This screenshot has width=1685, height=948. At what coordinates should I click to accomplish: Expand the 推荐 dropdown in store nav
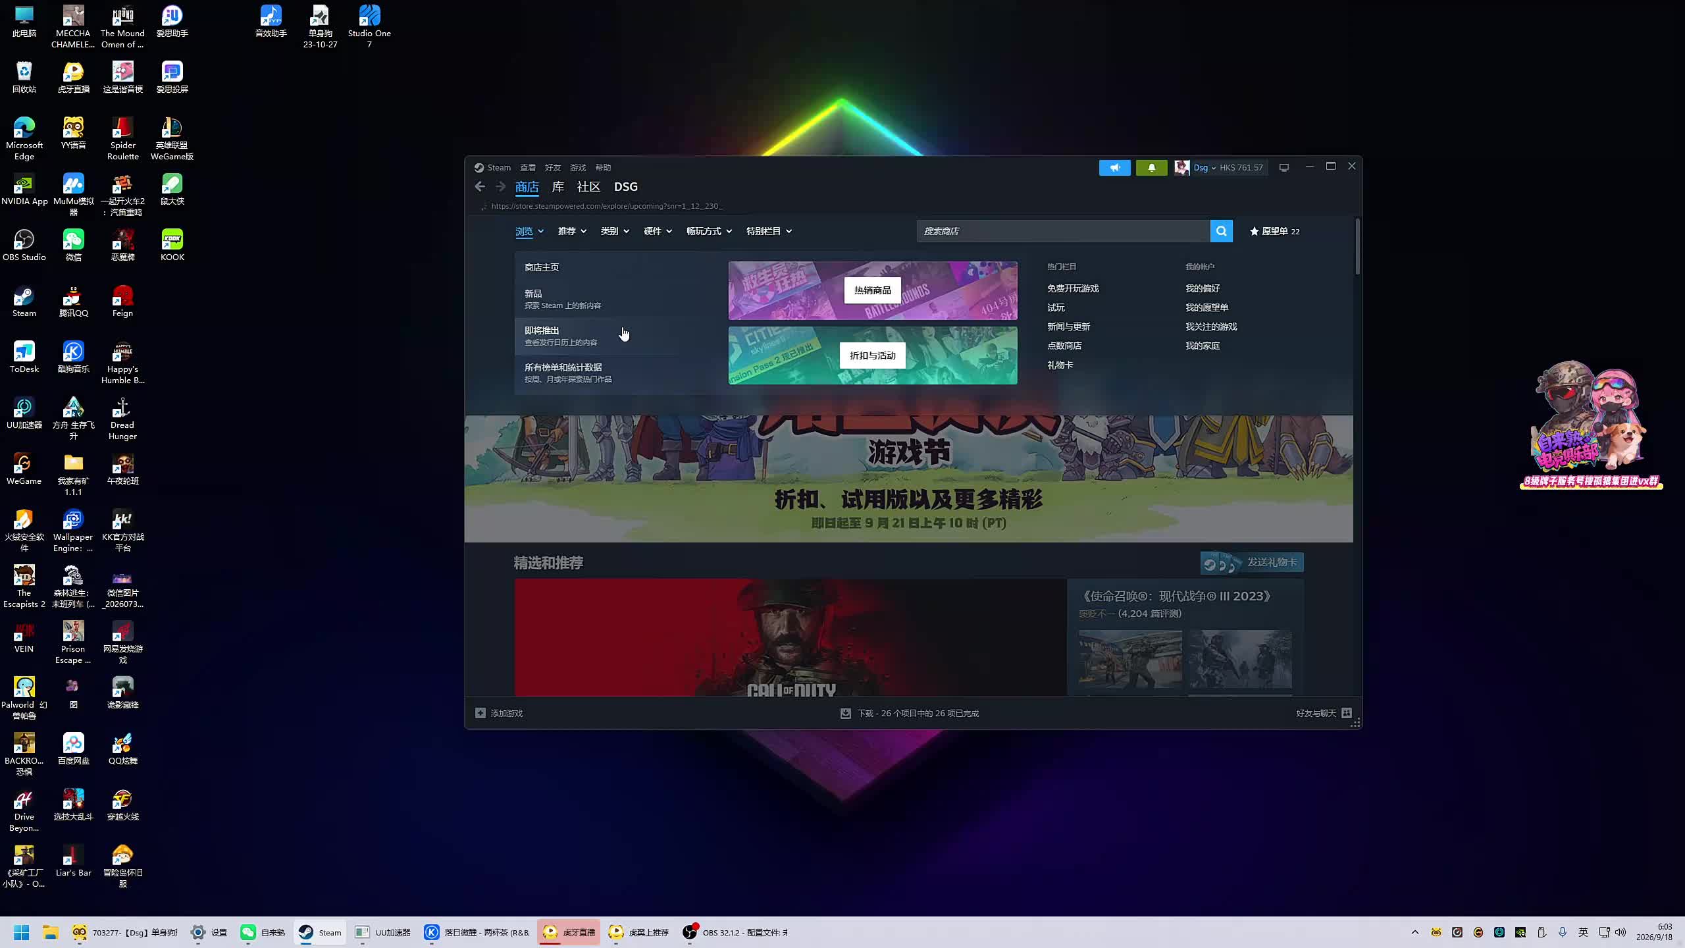tap(572, 231)
